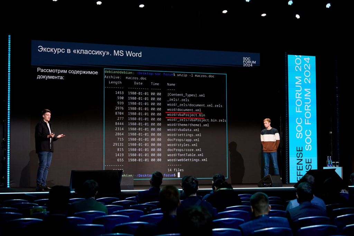The width and height of the screenshot is (354, 236).
Task: Click the SOC FORUM 2024 logo on the slide
Action: 249,62
